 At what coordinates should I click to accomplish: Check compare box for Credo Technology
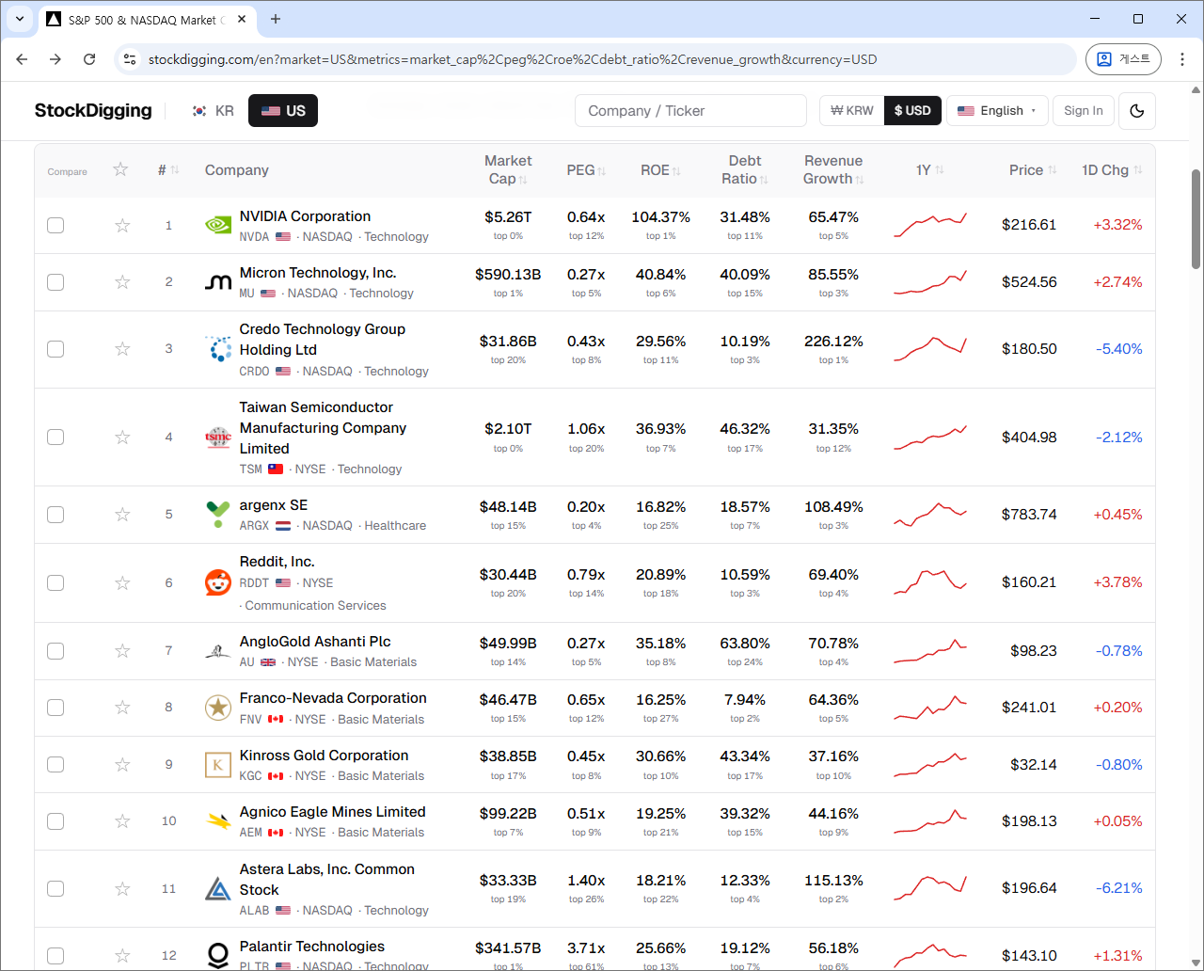(55, 349)
